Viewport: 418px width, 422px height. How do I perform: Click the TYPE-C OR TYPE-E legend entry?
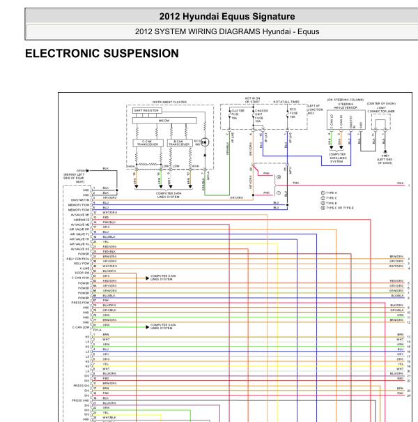tap(337, 208)
